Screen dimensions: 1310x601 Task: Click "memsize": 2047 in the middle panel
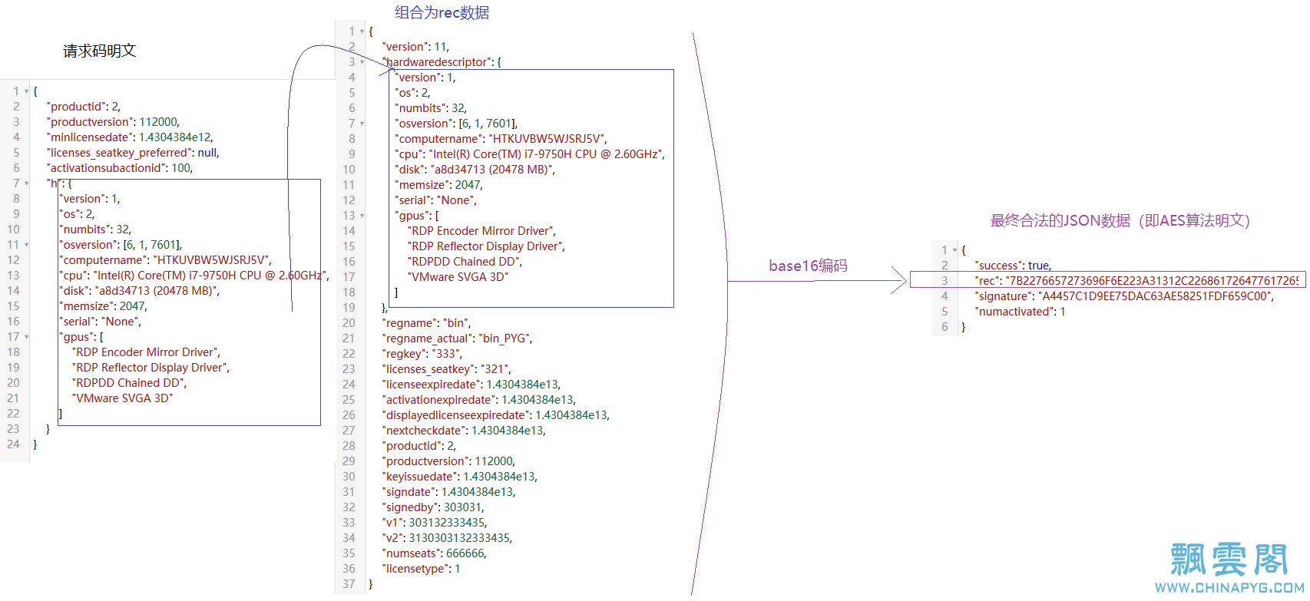pos(438,185)
